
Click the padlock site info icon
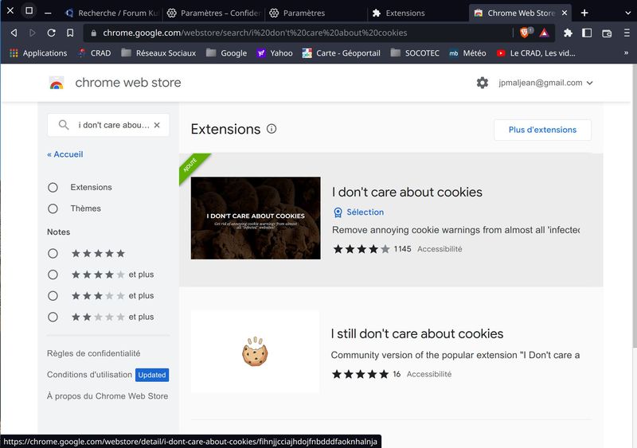tap(93, 33)
